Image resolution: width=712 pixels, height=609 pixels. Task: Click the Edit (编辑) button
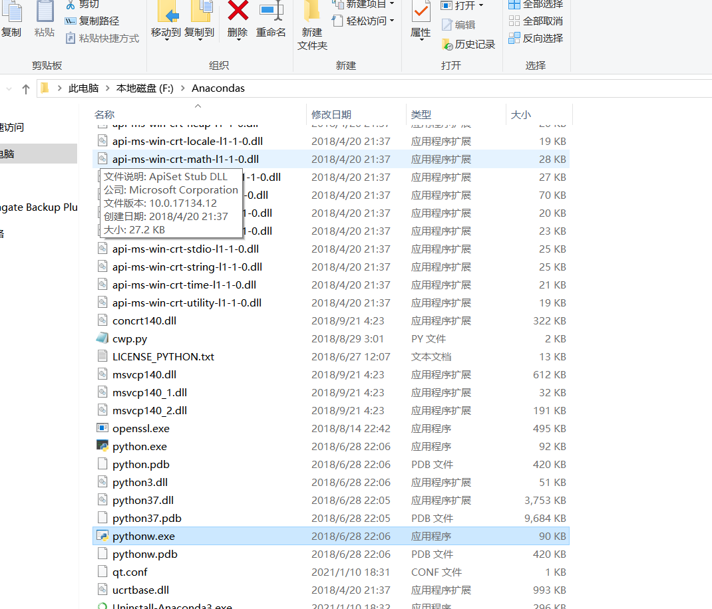[x=458, y=25]
